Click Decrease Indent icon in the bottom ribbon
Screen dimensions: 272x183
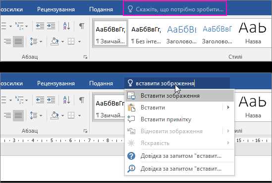point(40,100)
